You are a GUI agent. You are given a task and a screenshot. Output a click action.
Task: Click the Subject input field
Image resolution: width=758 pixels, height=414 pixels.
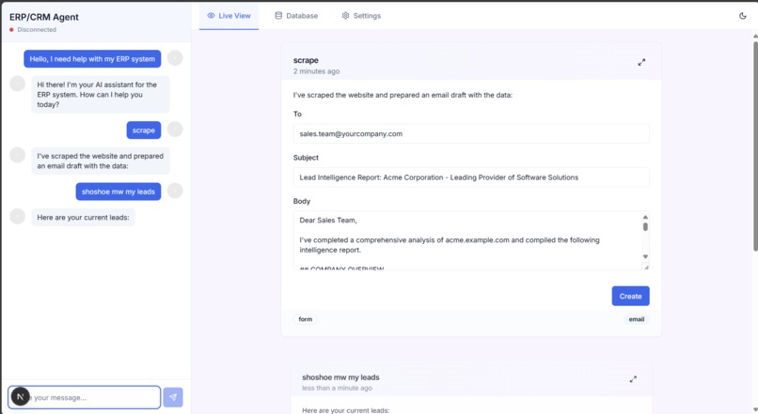tap(471, 177)
